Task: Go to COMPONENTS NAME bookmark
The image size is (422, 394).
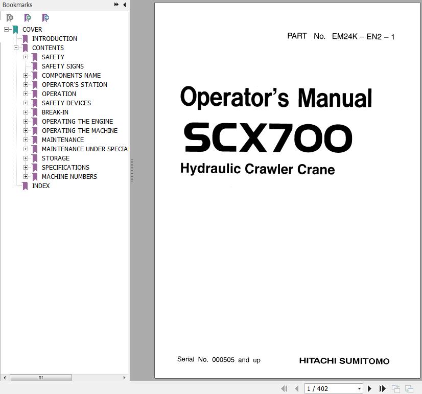Action: (x=72, y=75)
